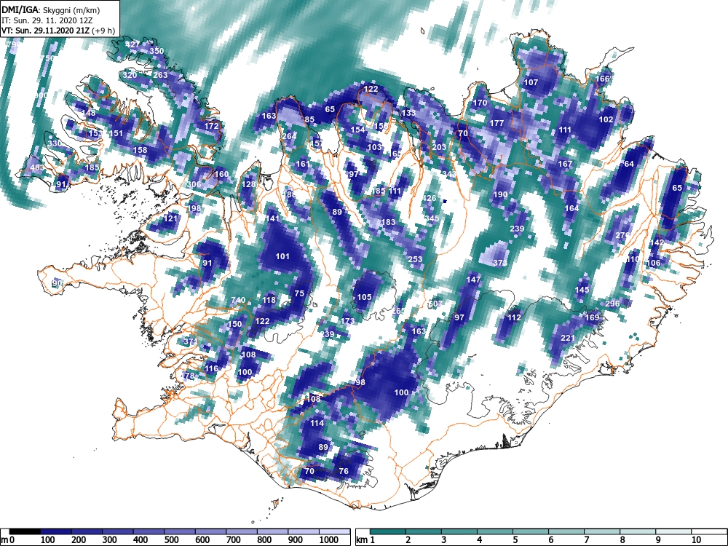The image size is (728, 546).
Task: Click the visibility value 76 on the map
Action: 344,471
